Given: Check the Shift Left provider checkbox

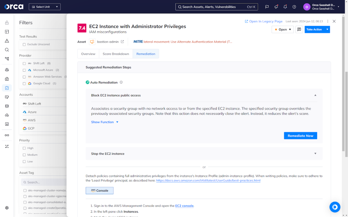Looking at the screenshot, I should click(24, 64).
